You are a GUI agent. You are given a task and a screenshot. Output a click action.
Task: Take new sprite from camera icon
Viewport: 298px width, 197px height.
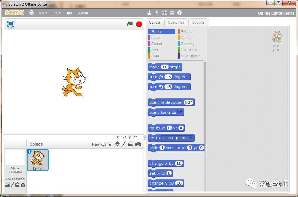[x=138, y=144]
